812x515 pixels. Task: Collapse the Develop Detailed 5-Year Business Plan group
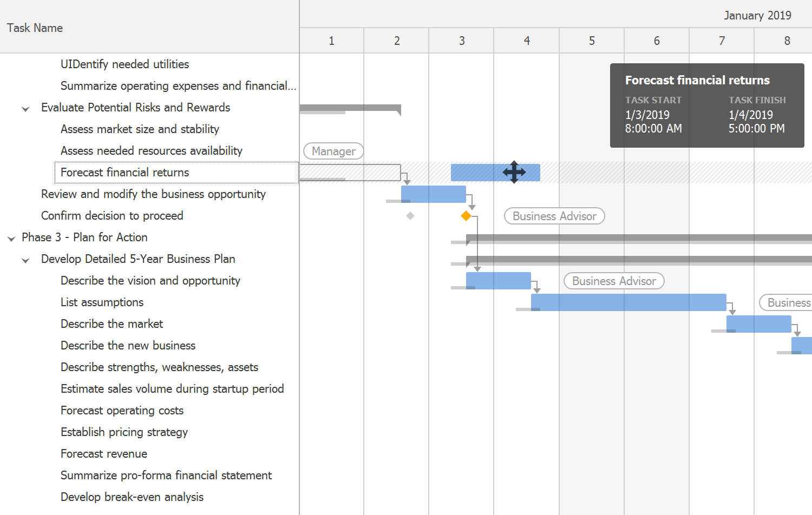[25, 260]
